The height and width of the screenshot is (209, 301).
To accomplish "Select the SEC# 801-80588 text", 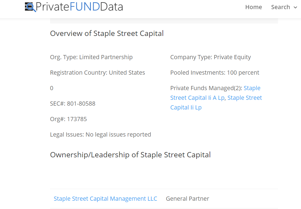I will pyautogui.click(x=73, y=104).
